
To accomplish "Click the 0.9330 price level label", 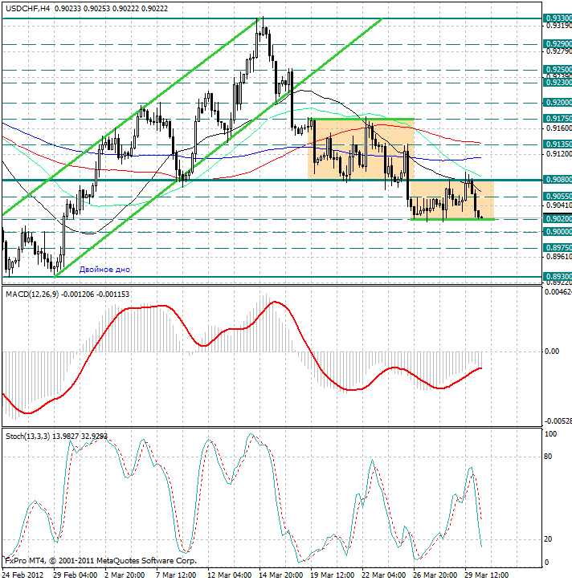I will 558,18.
